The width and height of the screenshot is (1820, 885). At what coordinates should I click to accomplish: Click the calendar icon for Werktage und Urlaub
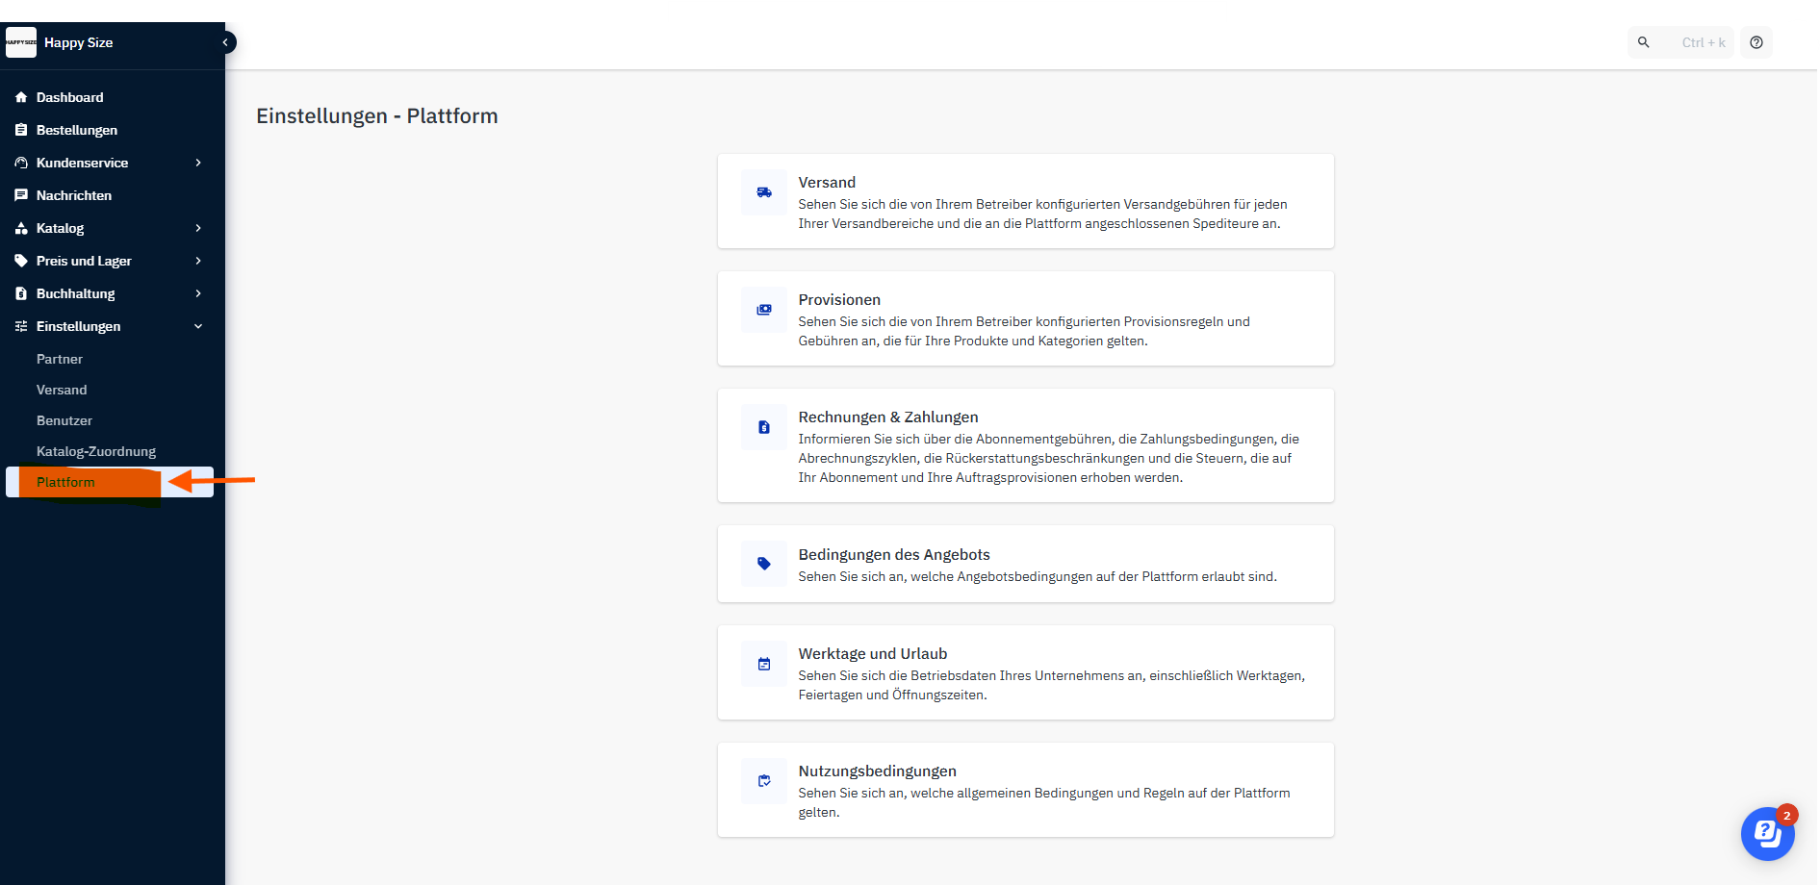pyautogui.click(x=763, y=664)
